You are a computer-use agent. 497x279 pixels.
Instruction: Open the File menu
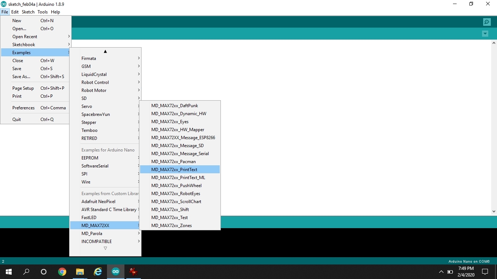[x=5, y=12]
